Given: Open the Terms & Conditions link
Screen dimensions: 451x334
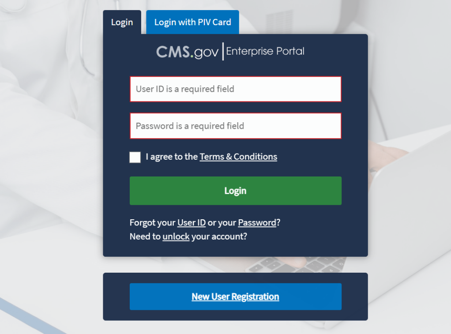Looking at the screenshot, I should pos(238,157).
